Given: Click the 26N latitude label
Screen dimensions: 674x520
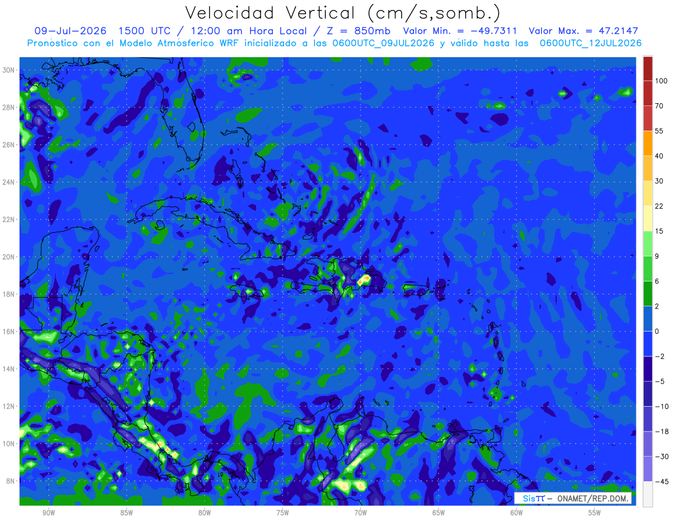Looking at the screenshot, I should pos(9,145).
